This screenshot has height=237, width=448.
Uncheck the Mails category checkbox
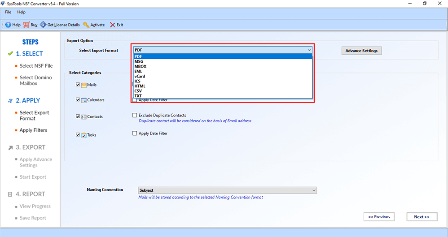[78, 85]
